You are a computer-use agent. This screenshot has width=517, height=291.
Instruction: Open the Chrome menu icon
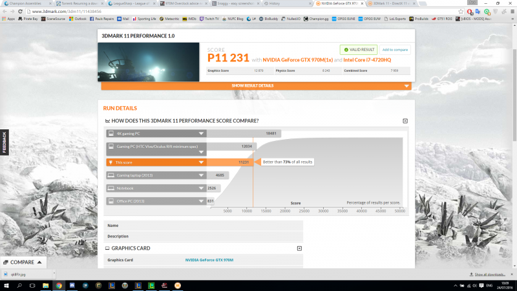(512, 12)
